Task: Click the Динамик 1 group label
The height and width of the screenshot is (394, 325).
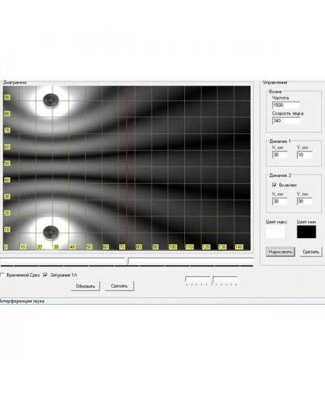Action: tap(280, 141)
